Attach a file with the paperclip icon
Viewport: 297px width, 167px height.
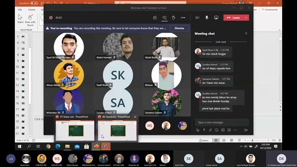tap(210, 130)
